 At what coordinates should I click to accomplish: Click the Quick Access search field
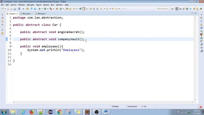click(x=162, y=9)
